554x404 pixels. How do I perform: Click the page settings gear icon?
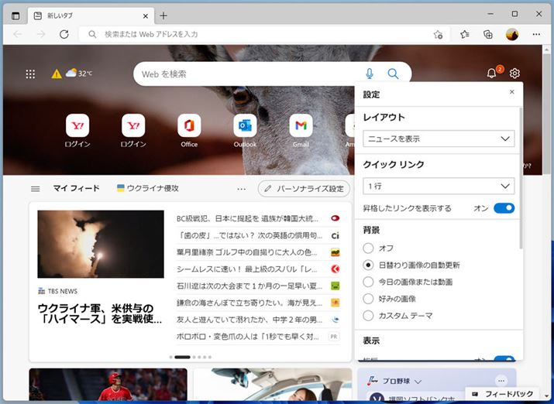[514, 74]
